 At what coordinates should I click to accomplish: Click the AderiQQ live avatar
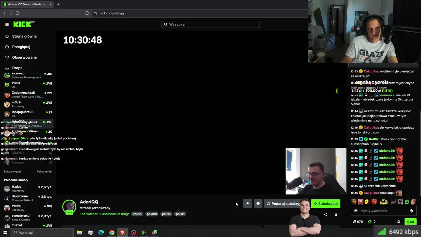tap(69, 207)
